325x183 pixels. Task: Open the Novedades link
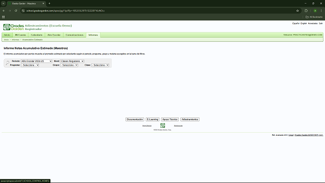tap(313, 23)
